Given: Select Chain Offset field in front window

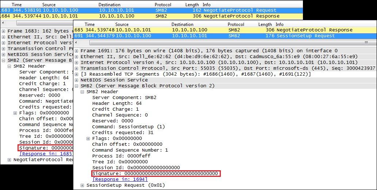Looking at the screenshot, I should pos(127,144).
